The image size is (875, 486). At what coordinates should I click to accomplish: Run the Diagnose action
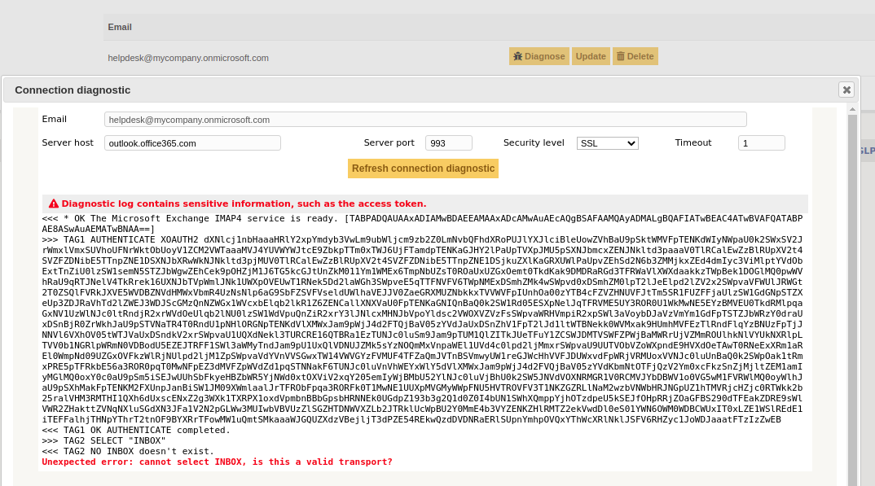pos(538,56)
